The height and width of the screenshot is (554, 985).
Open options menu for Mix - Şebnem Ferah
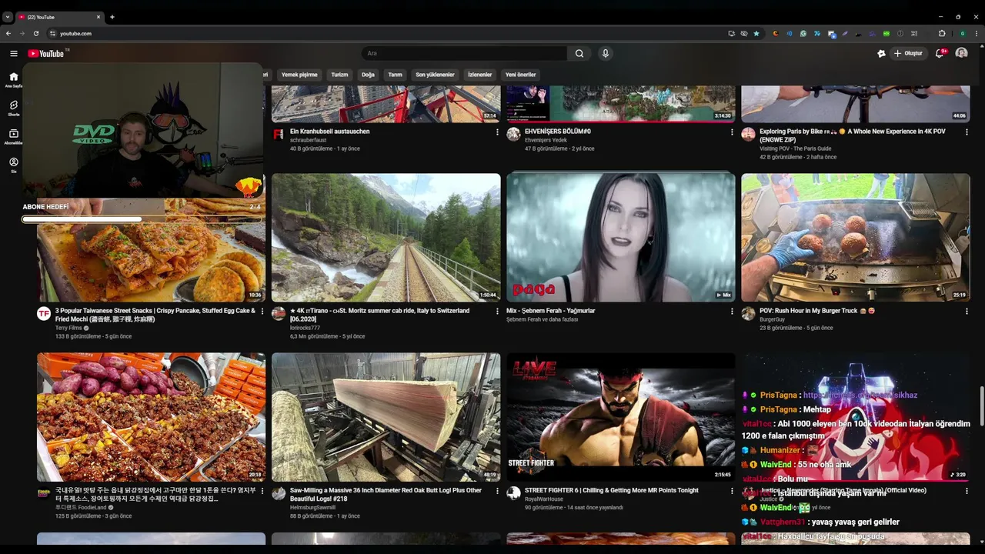[x=732, y=311]
